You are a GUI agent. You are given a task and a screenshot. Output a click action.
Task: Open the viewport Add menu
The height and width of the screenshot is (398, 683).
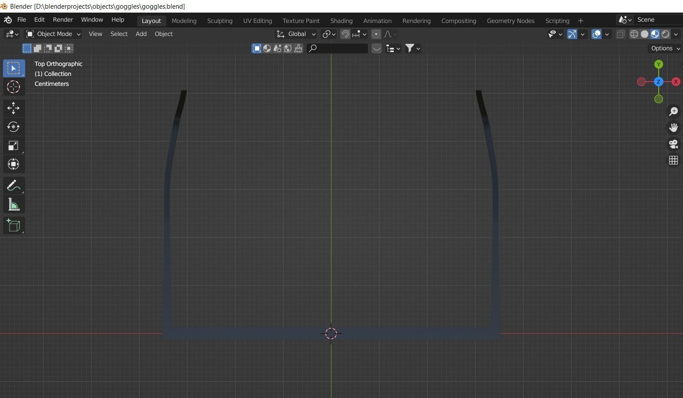[x=141, y=34]
